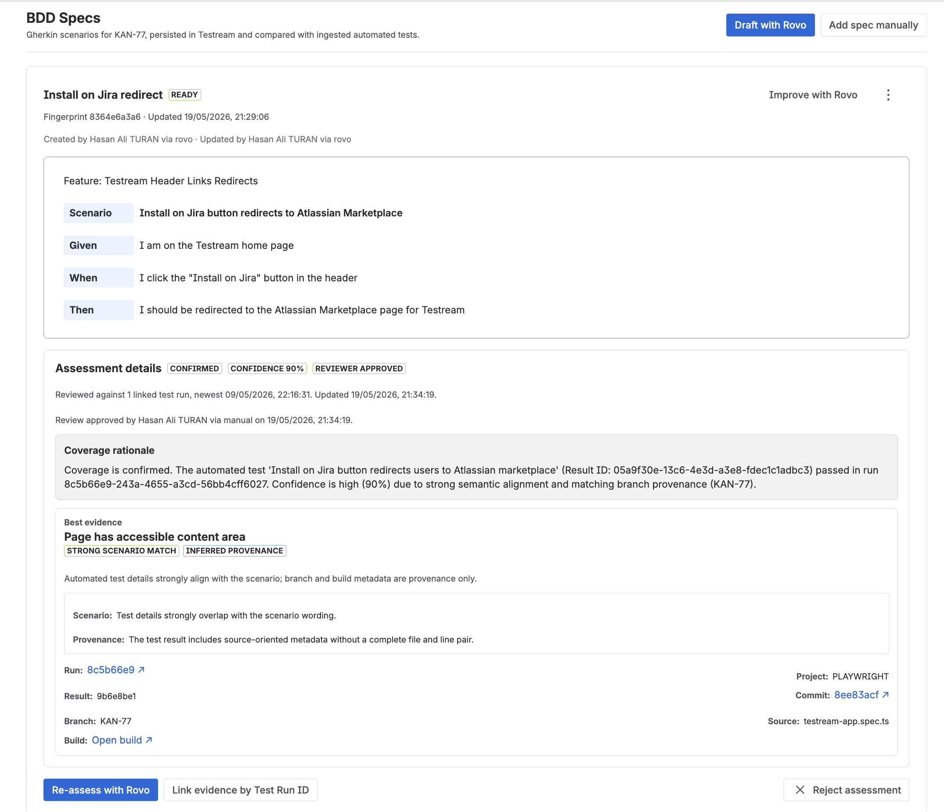The width and height of the screenshot is (952, 812).
Task: Click the 'I should be redirected' step text
Action: tap(302, 310)
